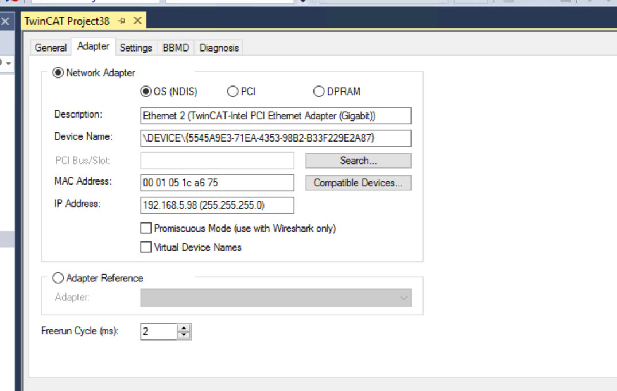Select the Adapter Reference radio button
Image resolution: width=617 pixels, height=391 pixels.
point(58,278)
